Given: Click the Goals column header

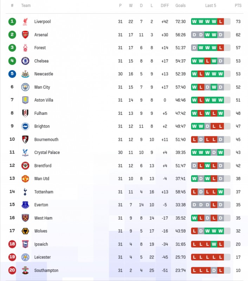Looking at the screenshot, I should point(181,6).
